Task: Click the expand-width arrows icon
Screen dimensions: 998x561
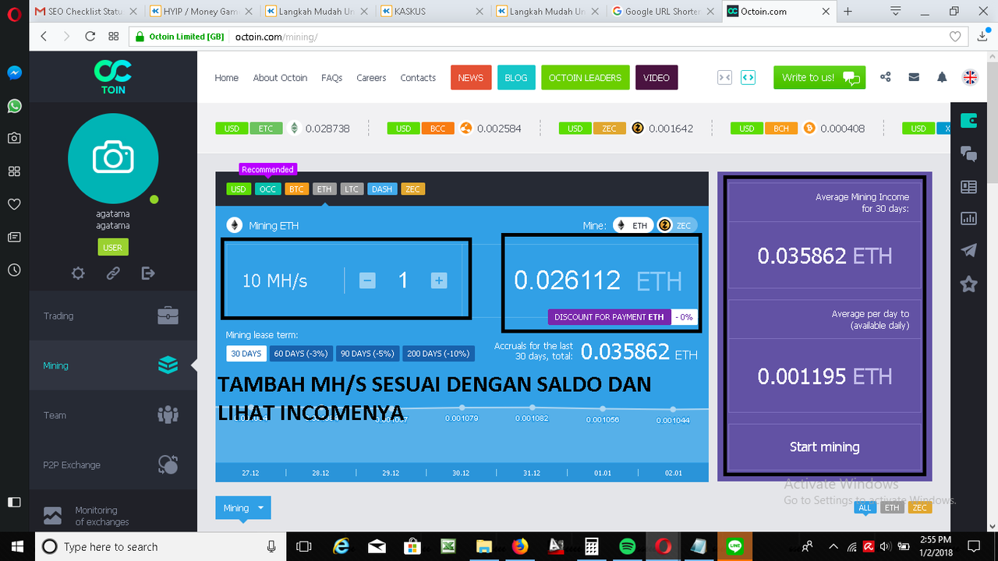Action: pos(748,77)
